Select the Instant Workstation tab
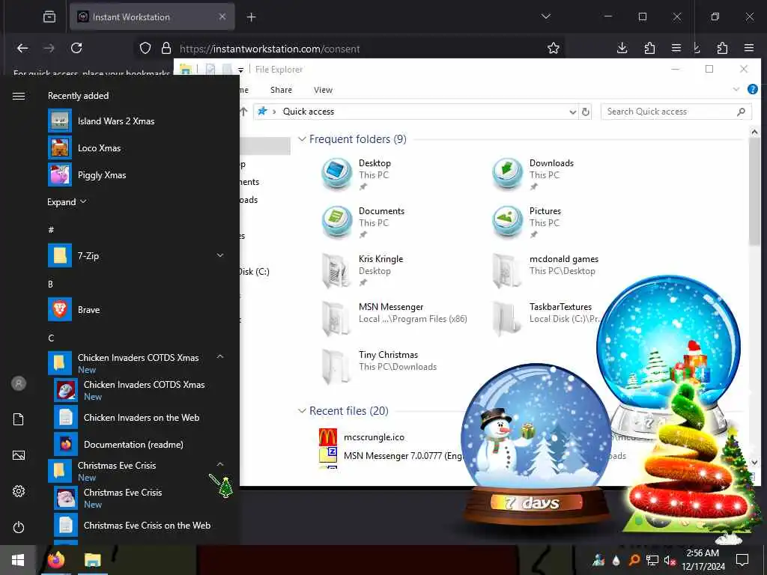The height and width of the screenshot is (575, 767). coord(152,17)
